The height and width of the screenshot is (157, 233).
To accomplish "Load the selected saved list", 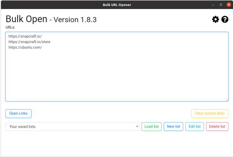I will click(151, 126).
